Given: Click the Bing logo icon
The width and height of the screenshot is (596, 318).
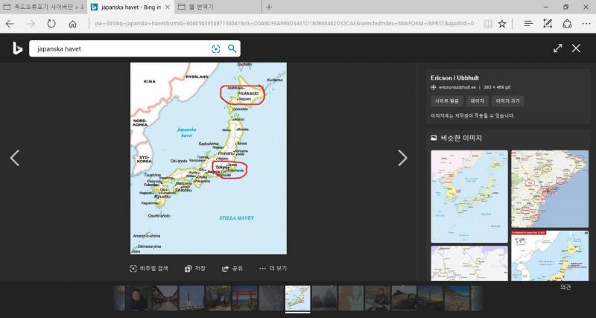Looking at the screenshot, I should (x=17, y=49).
